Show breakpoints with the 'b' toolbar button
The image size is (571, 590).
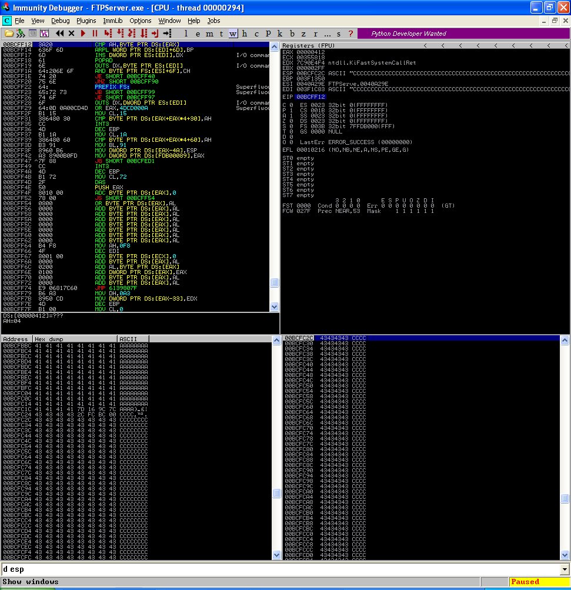(292, 34)
